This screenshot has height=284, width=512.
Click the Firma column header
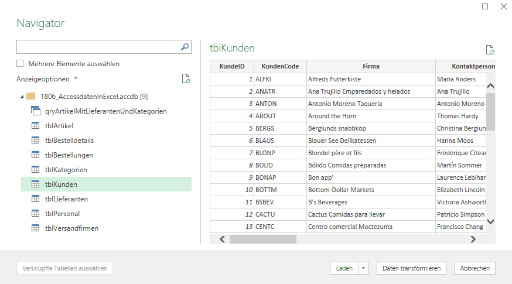[x=371, y=66]
